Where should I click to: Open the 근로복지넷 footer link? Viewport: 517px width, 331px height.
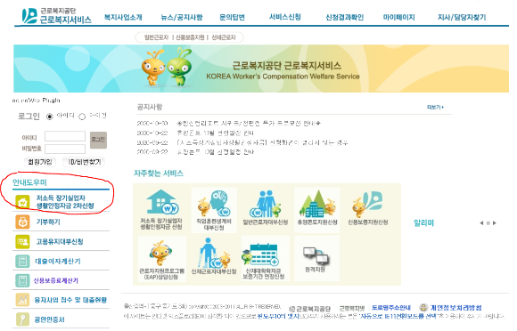click(x=352, y=309)
